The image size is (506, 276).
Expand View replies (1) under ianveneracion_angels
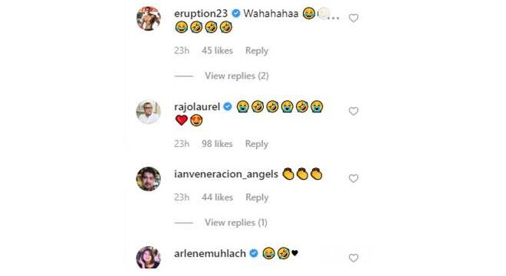236,222
